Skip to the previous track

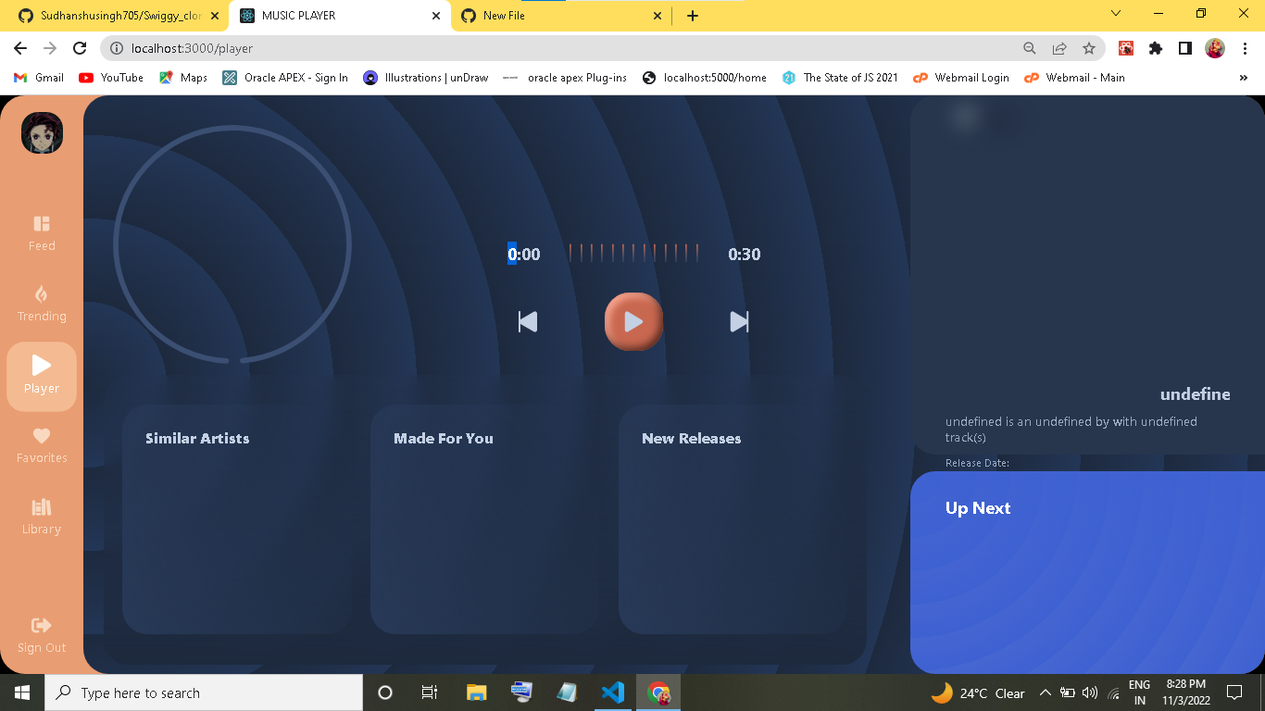pos(527,321)
